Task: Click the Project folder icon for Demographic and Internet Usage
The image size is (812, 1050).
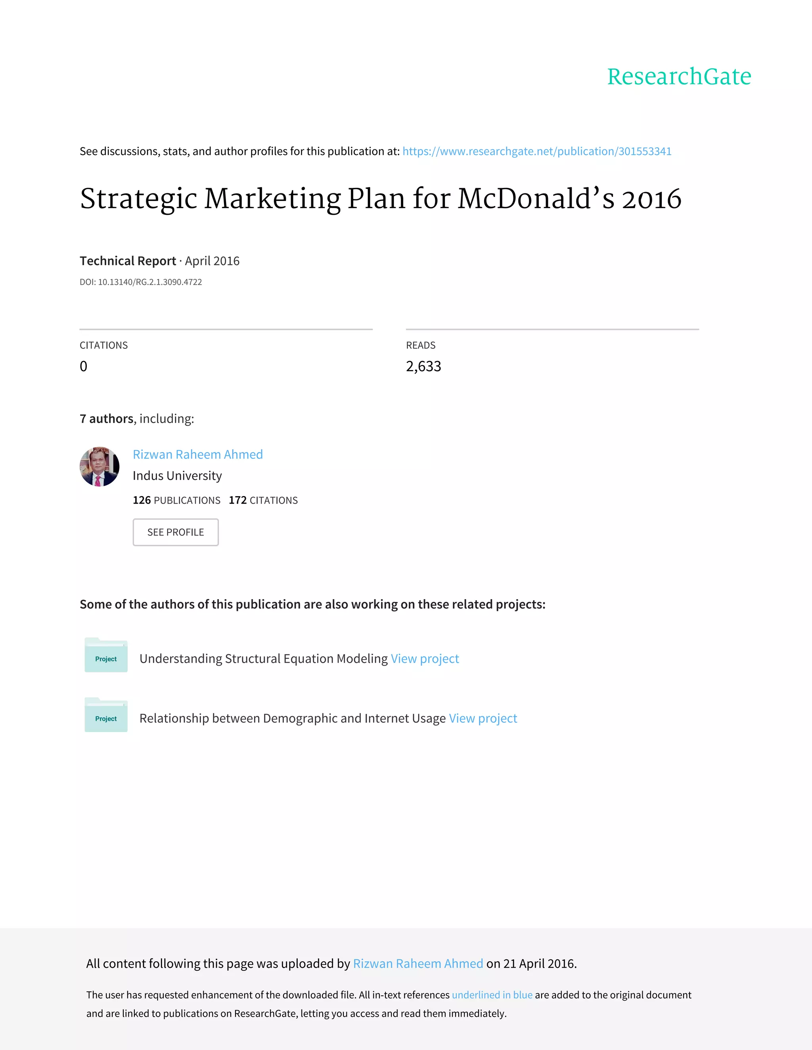Action: (x=106, y=715)
